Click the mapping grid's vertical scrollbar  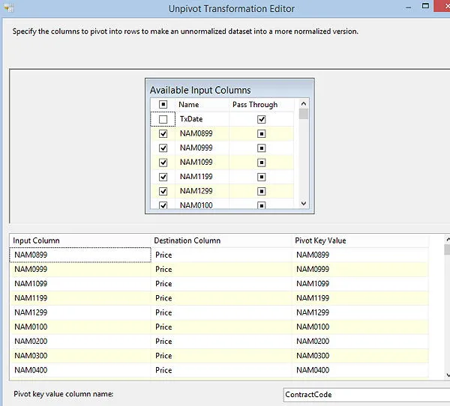[446, 300]
